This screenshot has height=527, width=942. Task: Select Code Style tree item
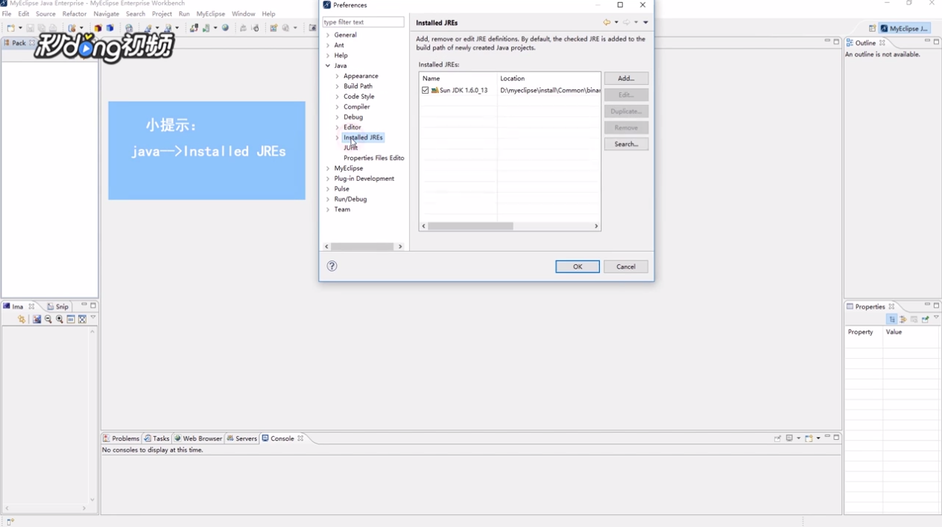[x=359, y=97]
